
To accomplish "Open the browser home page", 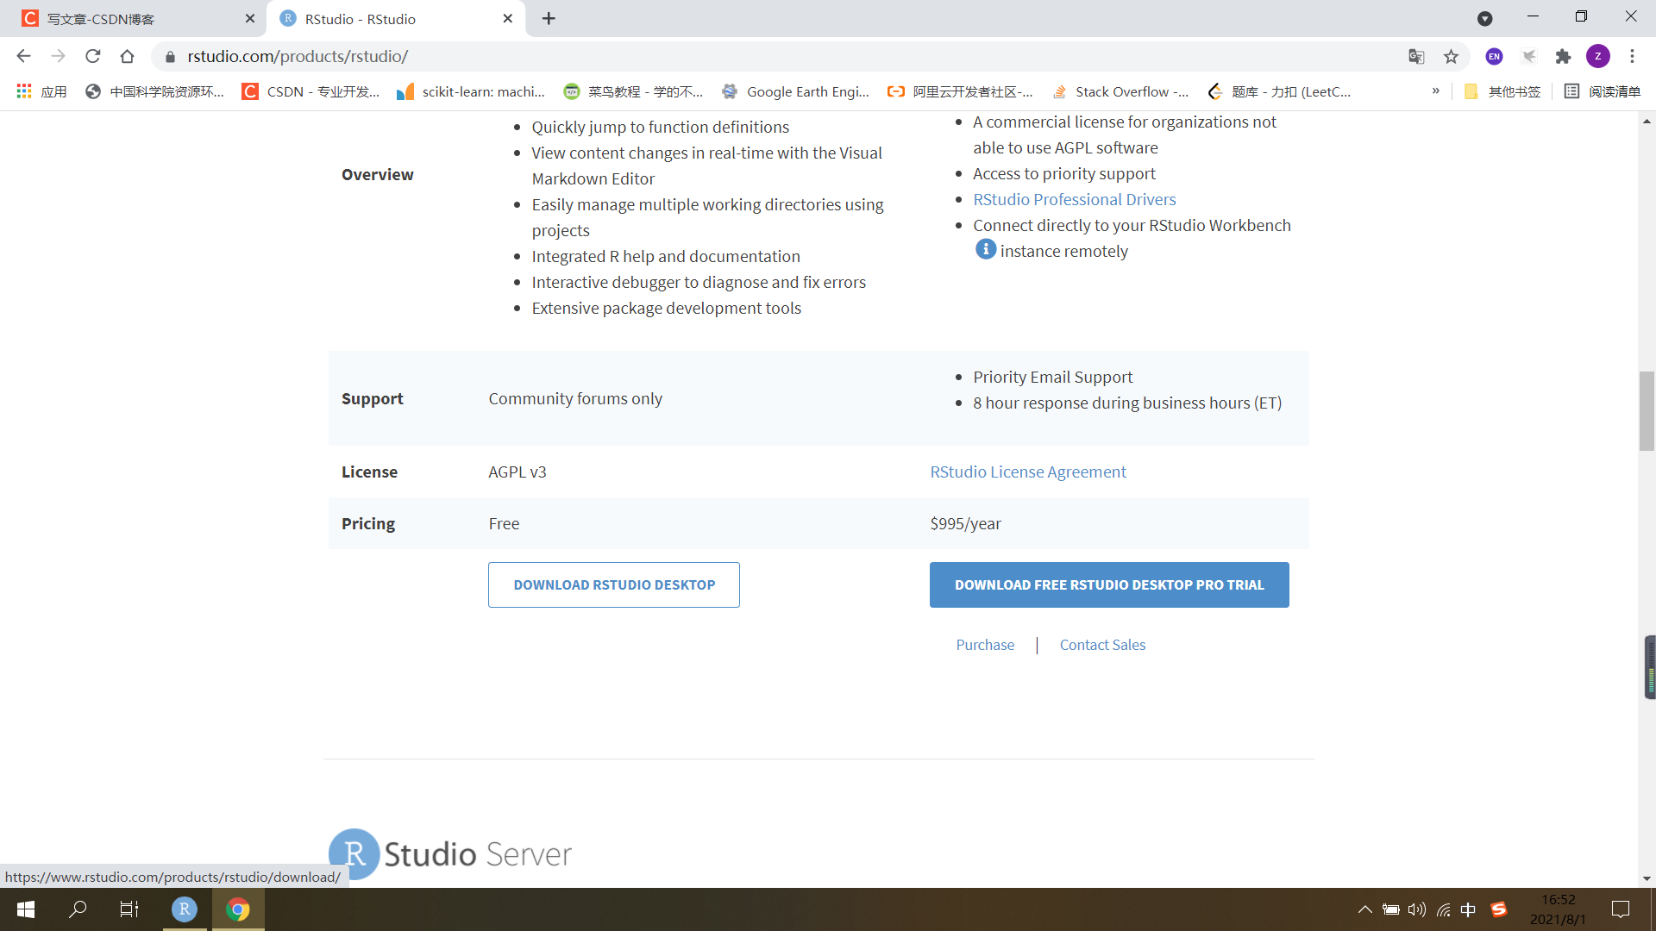I will click(128, 56).
